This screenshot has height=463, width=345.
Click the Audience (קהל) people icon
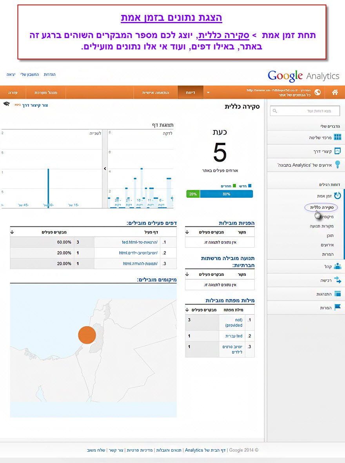(337, 266)
